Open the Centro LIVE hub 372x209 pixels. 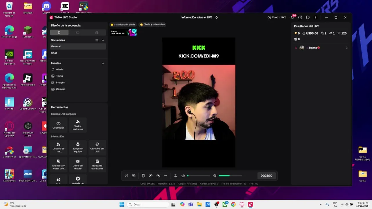[x=277, y=17]
